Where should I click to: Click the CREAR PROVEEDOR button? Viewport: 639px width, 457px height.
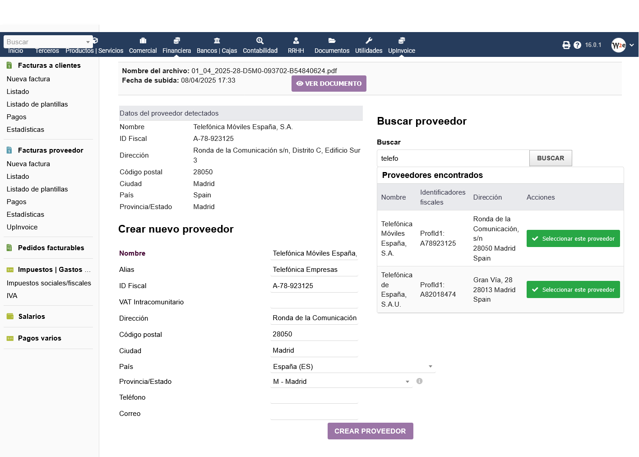coord(370,431)
